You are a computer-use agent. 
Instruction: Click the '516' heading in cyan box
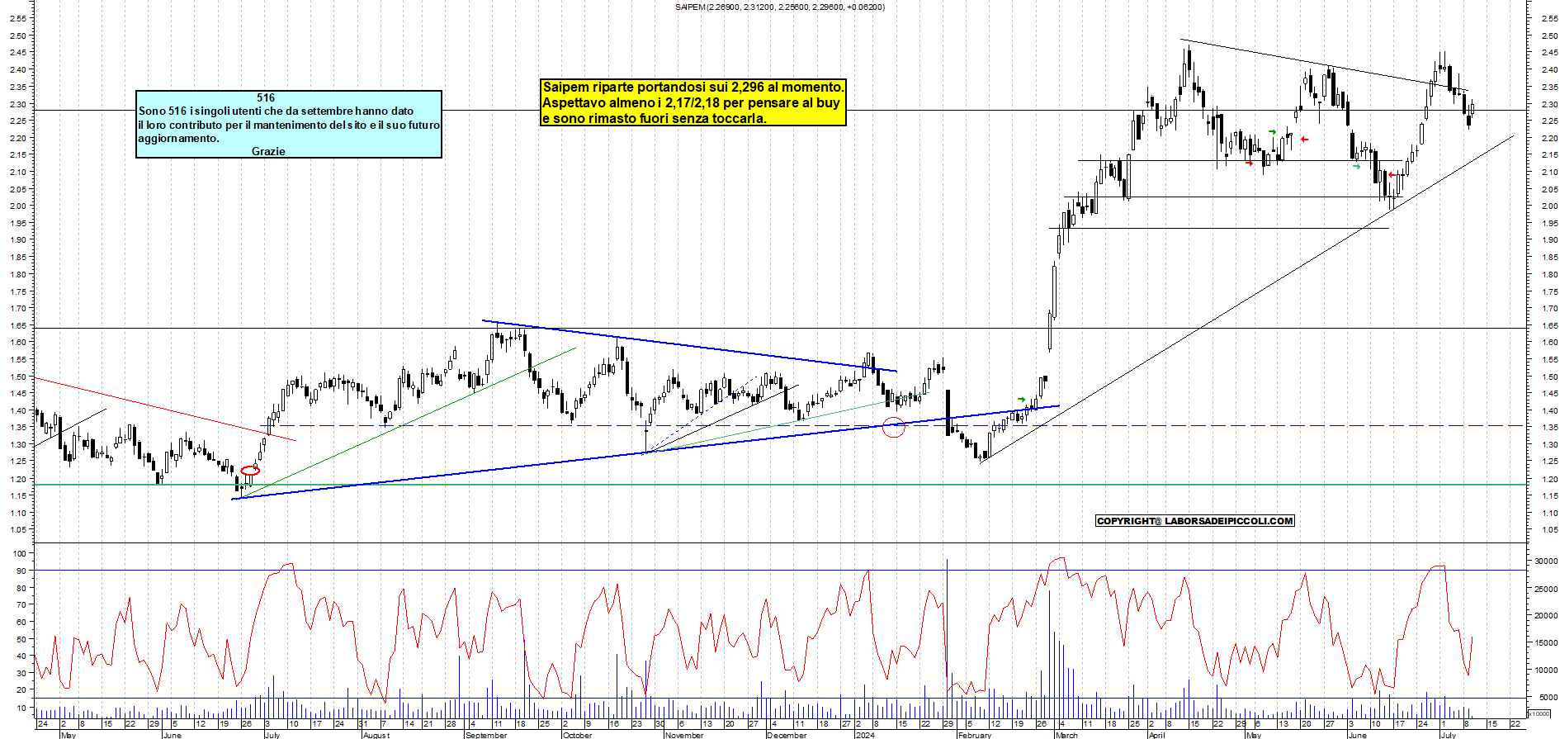[x=266, y=97]
